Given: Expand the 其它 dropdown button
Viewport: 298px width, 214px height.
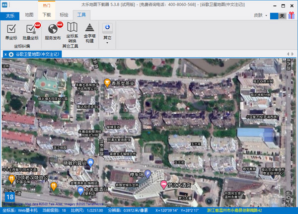Looking at the screenshot, I should (x=107, y=34).
